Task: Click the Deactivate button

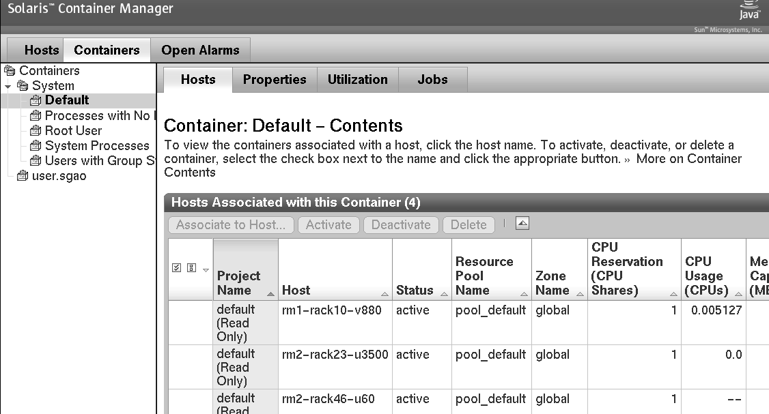Action: pos(401,225)
